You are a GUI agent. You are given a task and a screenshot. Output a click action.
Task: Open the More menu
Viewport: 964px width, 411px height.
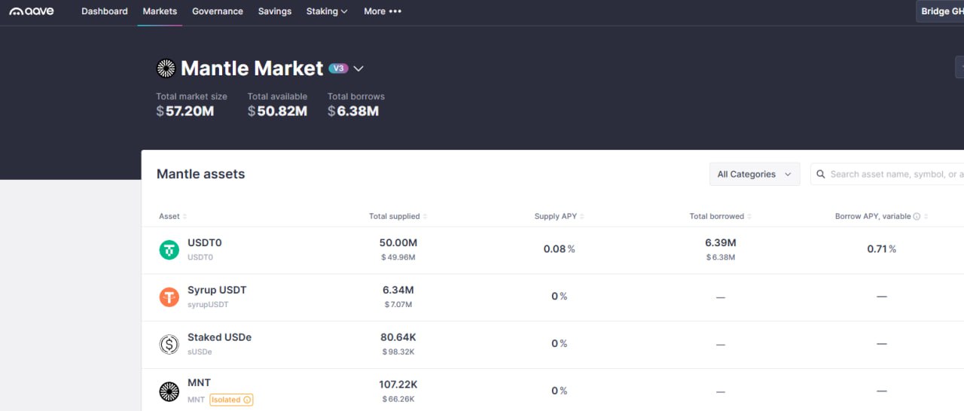point(383,11)
